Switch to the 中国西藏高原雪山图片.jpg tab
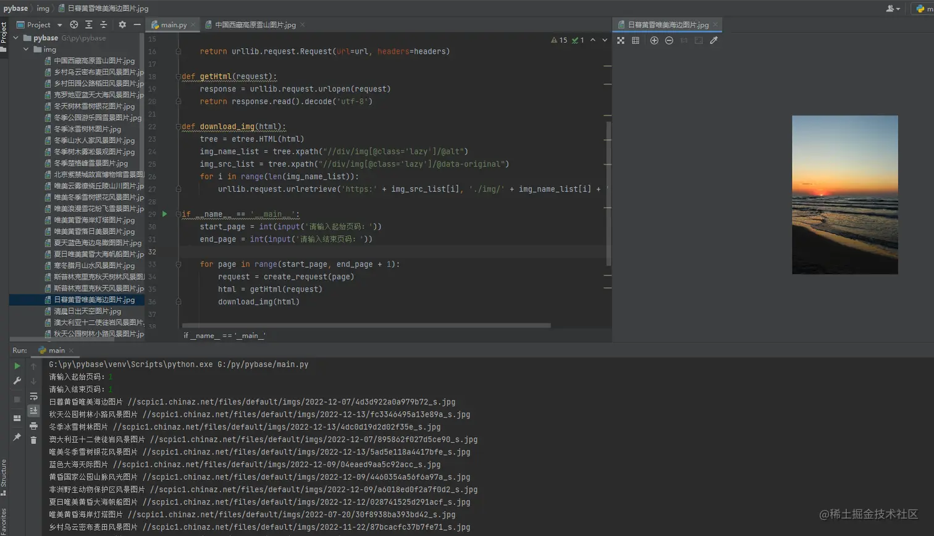 255,25
